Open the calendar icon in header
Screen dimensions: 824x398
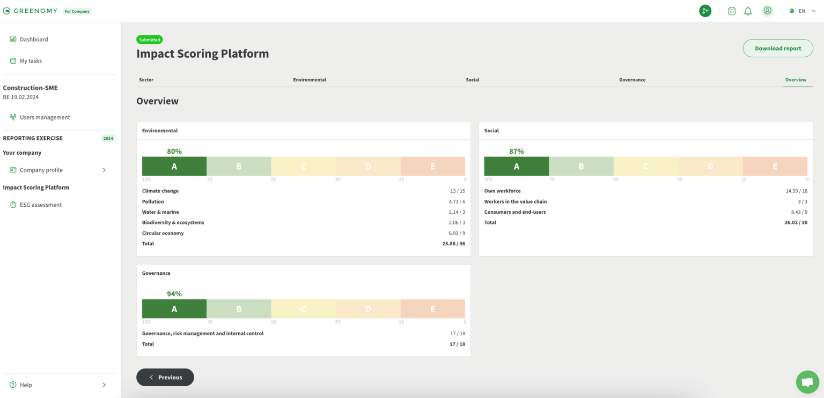point(731,11)
